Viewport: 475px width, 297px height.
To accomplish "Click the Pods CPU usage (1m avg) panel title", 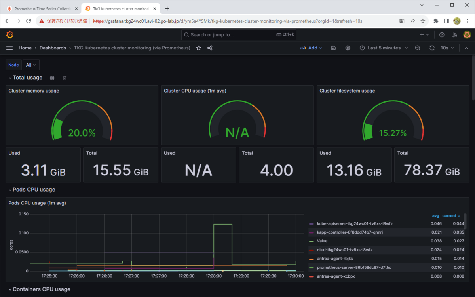I will (37, 203).
